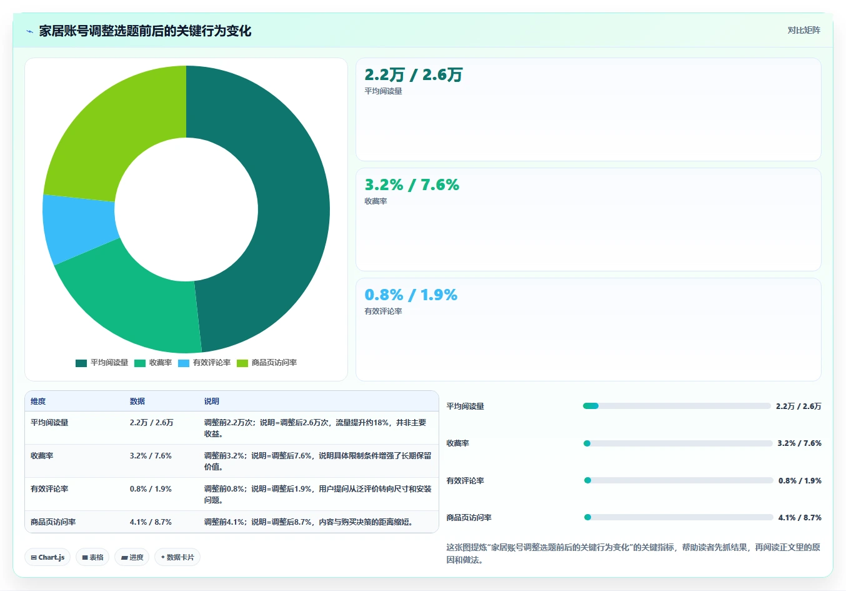Click the Chart.js tag
This screenshot has height=591, width=846.
(x=47, y=557)
